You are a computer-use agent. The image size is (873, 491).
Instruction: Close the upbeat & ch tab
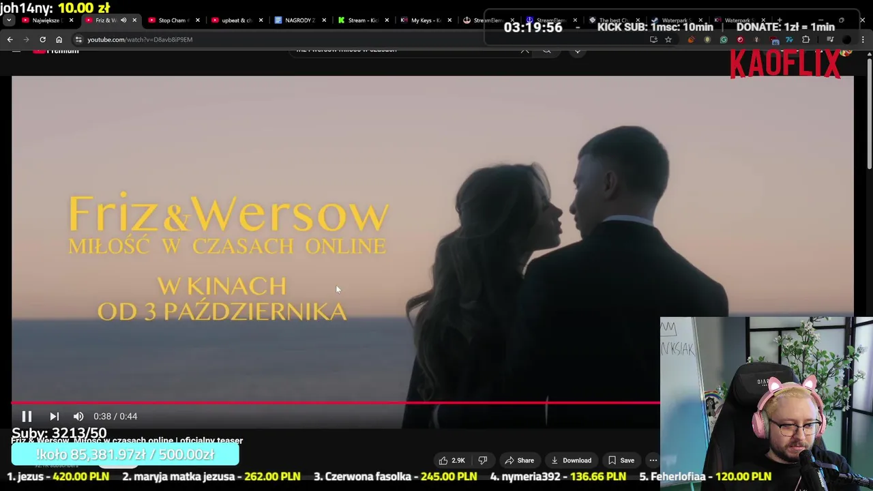point(261,20)
